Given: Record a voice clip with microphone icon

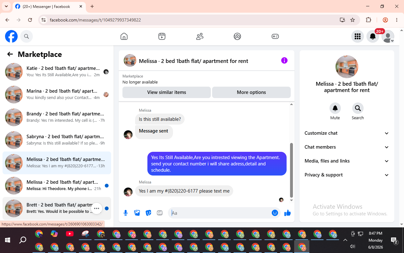Looking at the screenshot, I should pyautogui.click(x=126, y=213).
